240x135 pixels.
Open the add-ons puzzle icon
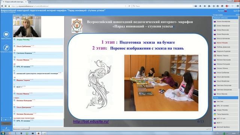tap(209, 6)
